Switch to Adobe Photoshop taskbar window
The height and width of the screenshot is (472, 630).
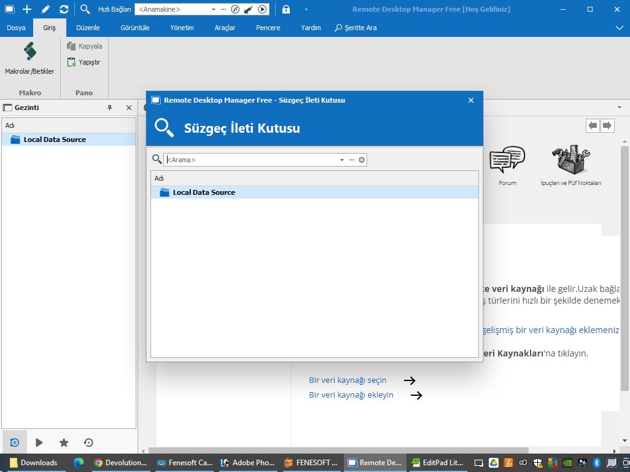click(x=248, y=463)
